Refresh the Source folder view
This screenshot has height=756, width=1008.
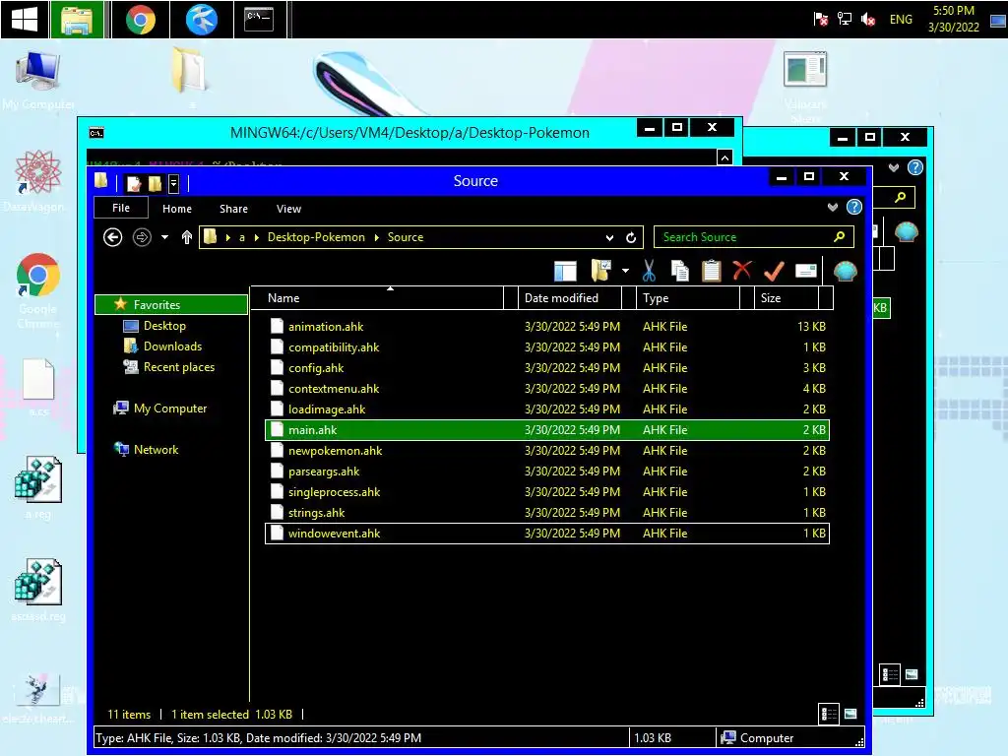tap(631, 237)
